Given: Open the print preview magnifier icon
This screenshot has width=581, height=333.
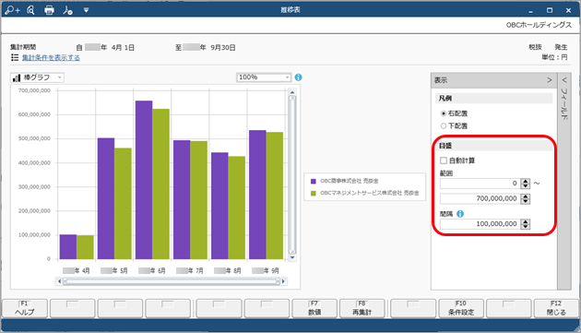Looking at the screenshot, I should (x=30, y=10).
